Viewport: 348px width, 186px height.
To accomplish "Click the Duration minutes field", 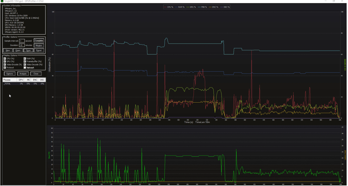I will tap(22, 45).
